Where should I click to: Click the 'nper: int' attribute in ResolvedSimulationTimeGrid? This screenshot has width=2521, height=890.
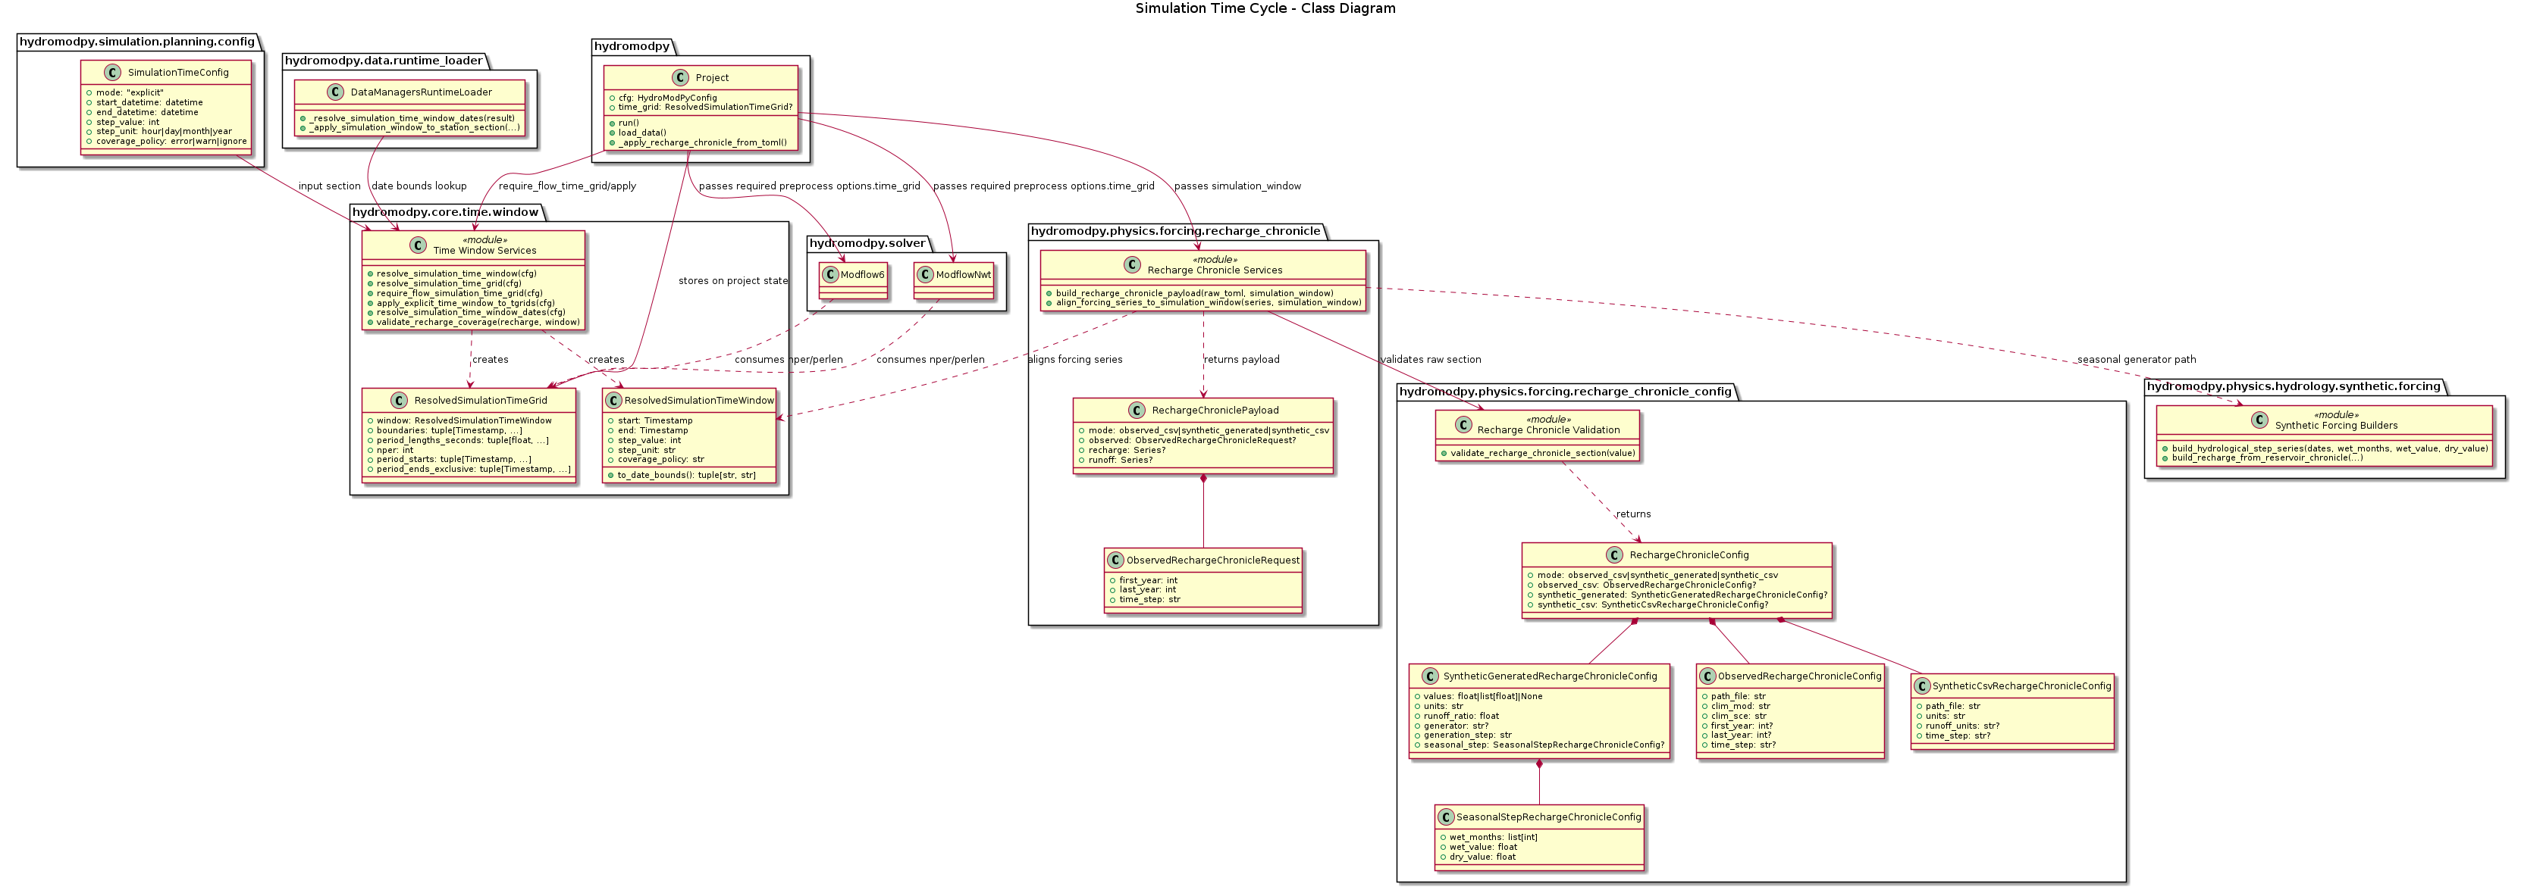tap(394, 450)
